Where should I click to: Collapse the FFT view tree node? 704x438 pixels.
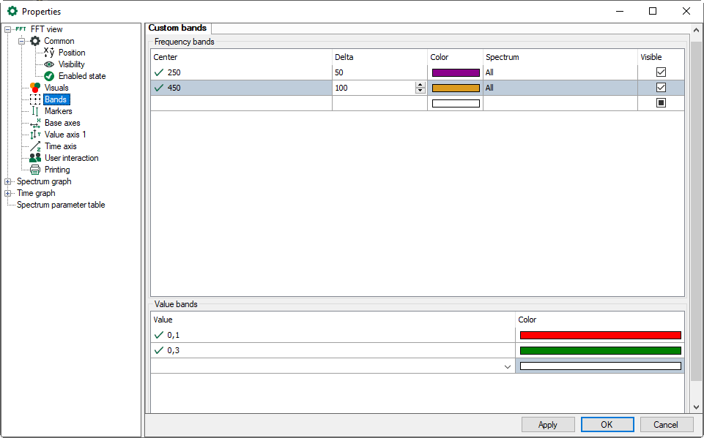pyautogui.click(x=7, y=29)
